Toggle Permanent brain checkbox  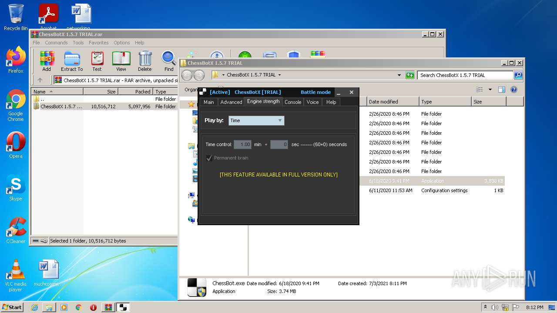(x=209, y=158)
